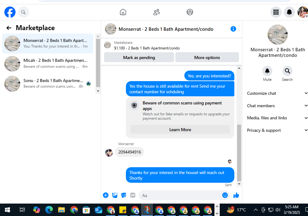Send a thumbs-up like
Viewport: 308px width, 216px height.
[236, 195]
